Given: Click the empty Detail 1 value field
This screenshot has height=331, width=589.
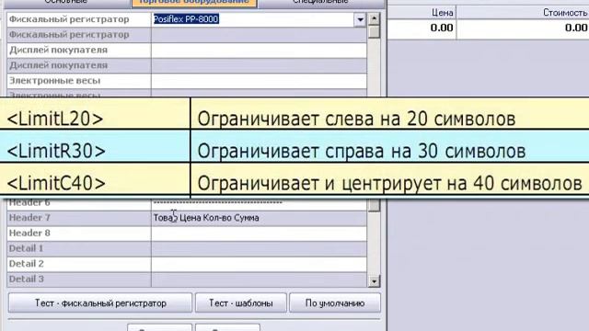Looking at the screenshot, I should point(259,249).
